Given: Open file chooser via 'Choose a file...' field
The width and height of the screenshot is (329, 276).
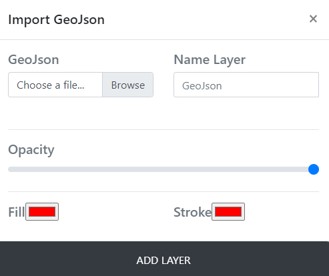Looking at the screenshot, I should pyautogui.click(x=55, y=85).
